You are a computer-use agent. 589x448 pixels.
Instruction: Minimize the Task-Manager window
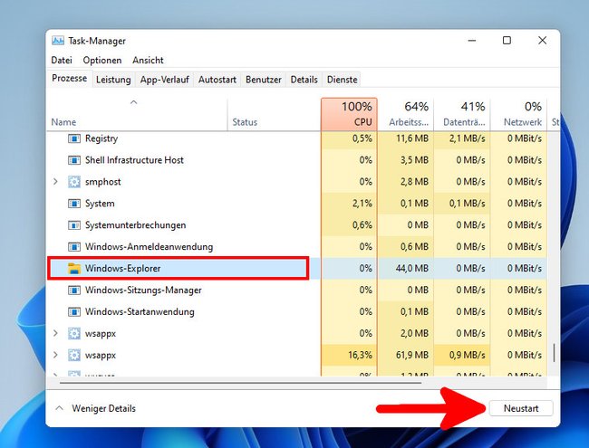(472, 41)
